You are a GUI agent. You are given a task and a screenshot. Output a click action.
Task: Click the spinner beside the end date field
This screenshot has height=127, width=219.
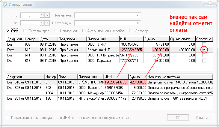pyautogui.click(x=42, y=23)
